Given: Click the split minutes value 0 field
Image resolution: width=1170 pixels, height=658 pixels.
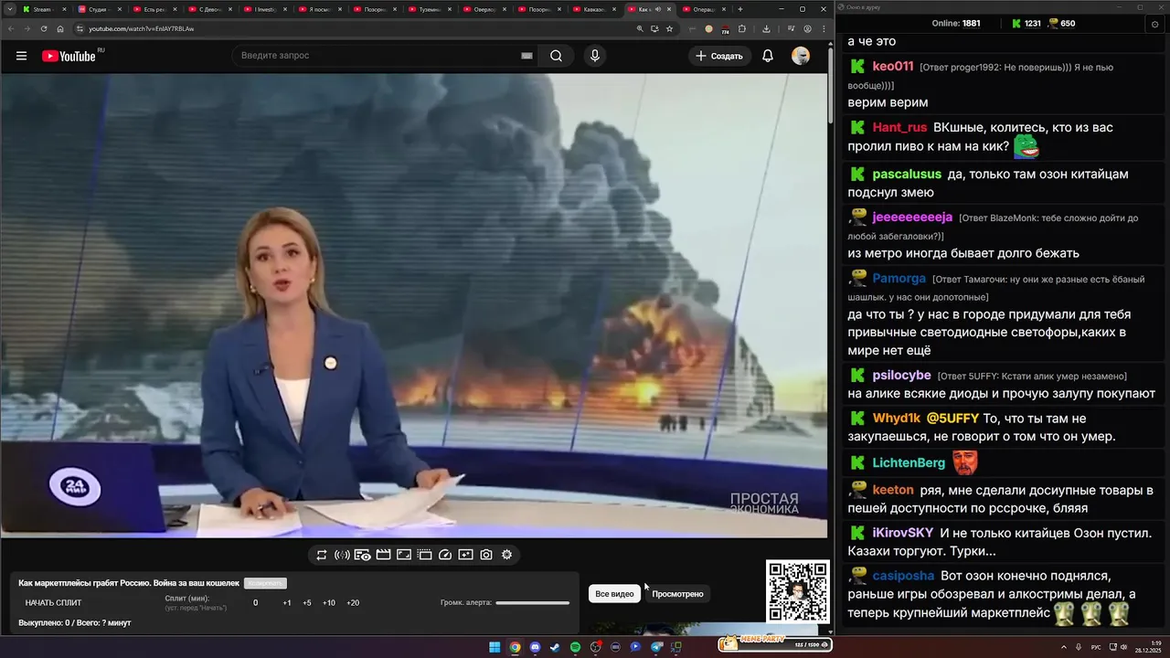Looking at the screenshot, I should pos(255,603).
